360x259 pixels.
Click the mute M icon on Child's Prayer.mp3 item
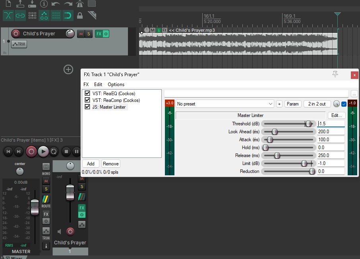pos(153,30)
